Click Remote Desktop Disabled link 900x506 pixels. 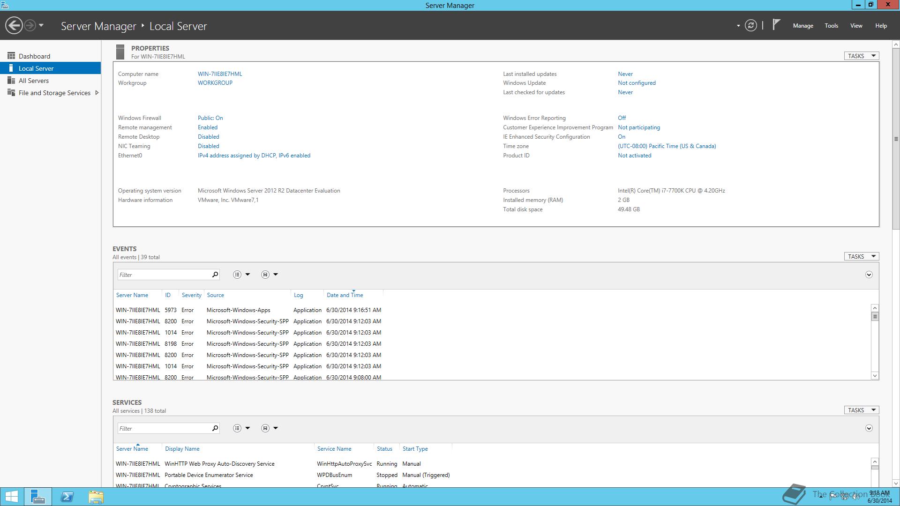coord(209,137)
